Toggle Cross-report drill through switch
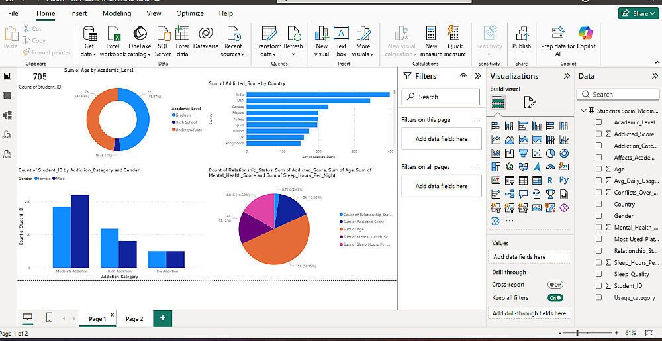This screenshot has width=662, height=341. pos(555,285)
